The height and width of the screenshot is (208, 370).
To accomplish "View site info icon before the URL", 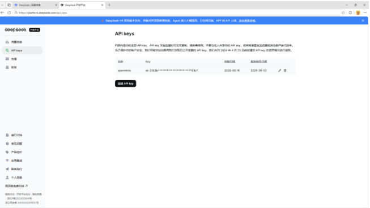I will [16, 12].
